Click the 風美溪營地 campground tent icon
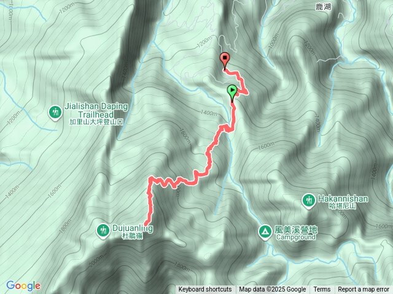 pyautogui.click(x=265, y=232)
